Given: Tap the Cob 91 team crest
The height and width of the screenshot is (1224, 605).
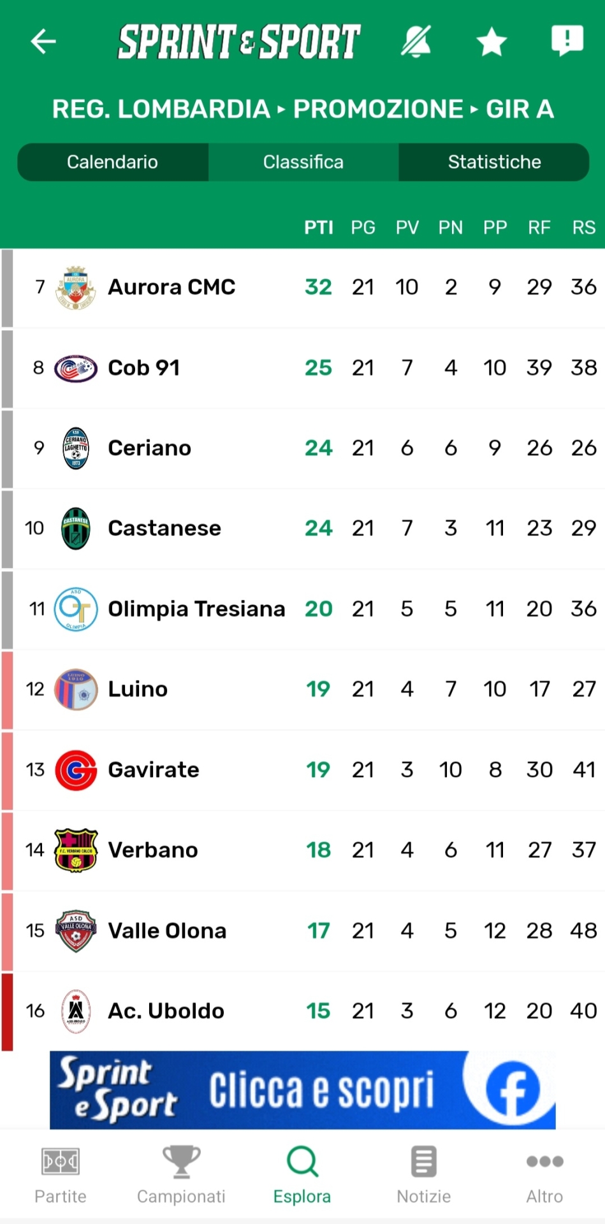Looking at the screenshot, I should tap(76, 368).
